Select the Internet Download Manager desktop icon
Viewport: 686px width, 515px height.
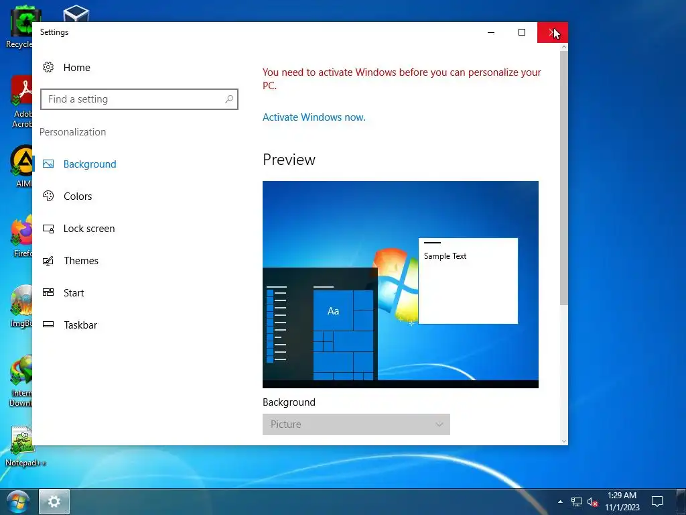21,381
